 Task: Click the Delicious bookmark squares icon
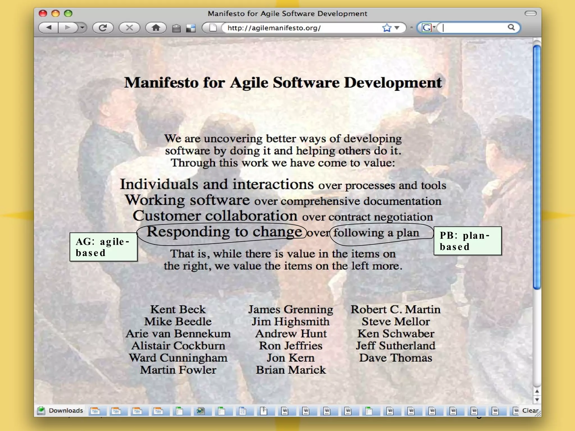[x=191, y=28]
